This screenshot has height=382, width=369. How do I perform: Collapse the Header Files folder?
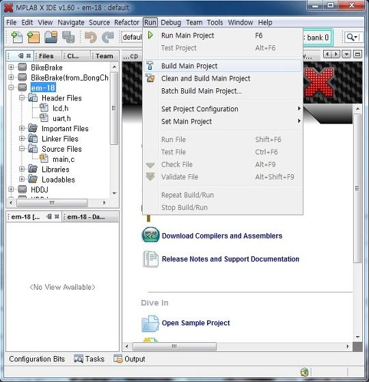click(22, 98)
